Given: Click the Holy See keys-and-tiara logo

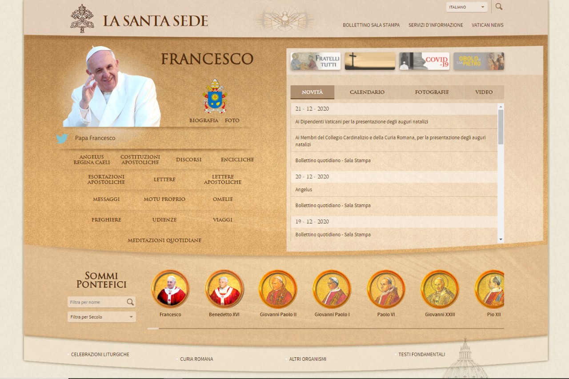Looking at the screenshot, I should pos(82,18).
